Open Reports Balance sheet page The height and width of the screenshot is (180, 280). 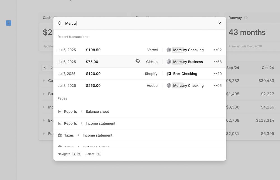click(140, 112)
